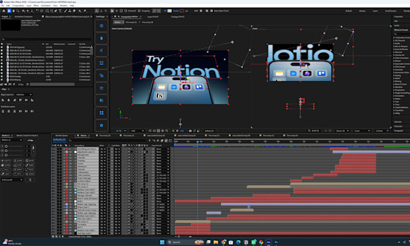The image size is (410, 246).
Task: Open the Window menu
Action: [x=63, y=5]
